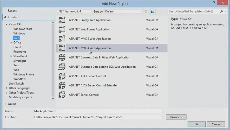Viewport: 230px width, 130px height.
Task: Collapse the Visual C# tree node
Action: (6, 24)
